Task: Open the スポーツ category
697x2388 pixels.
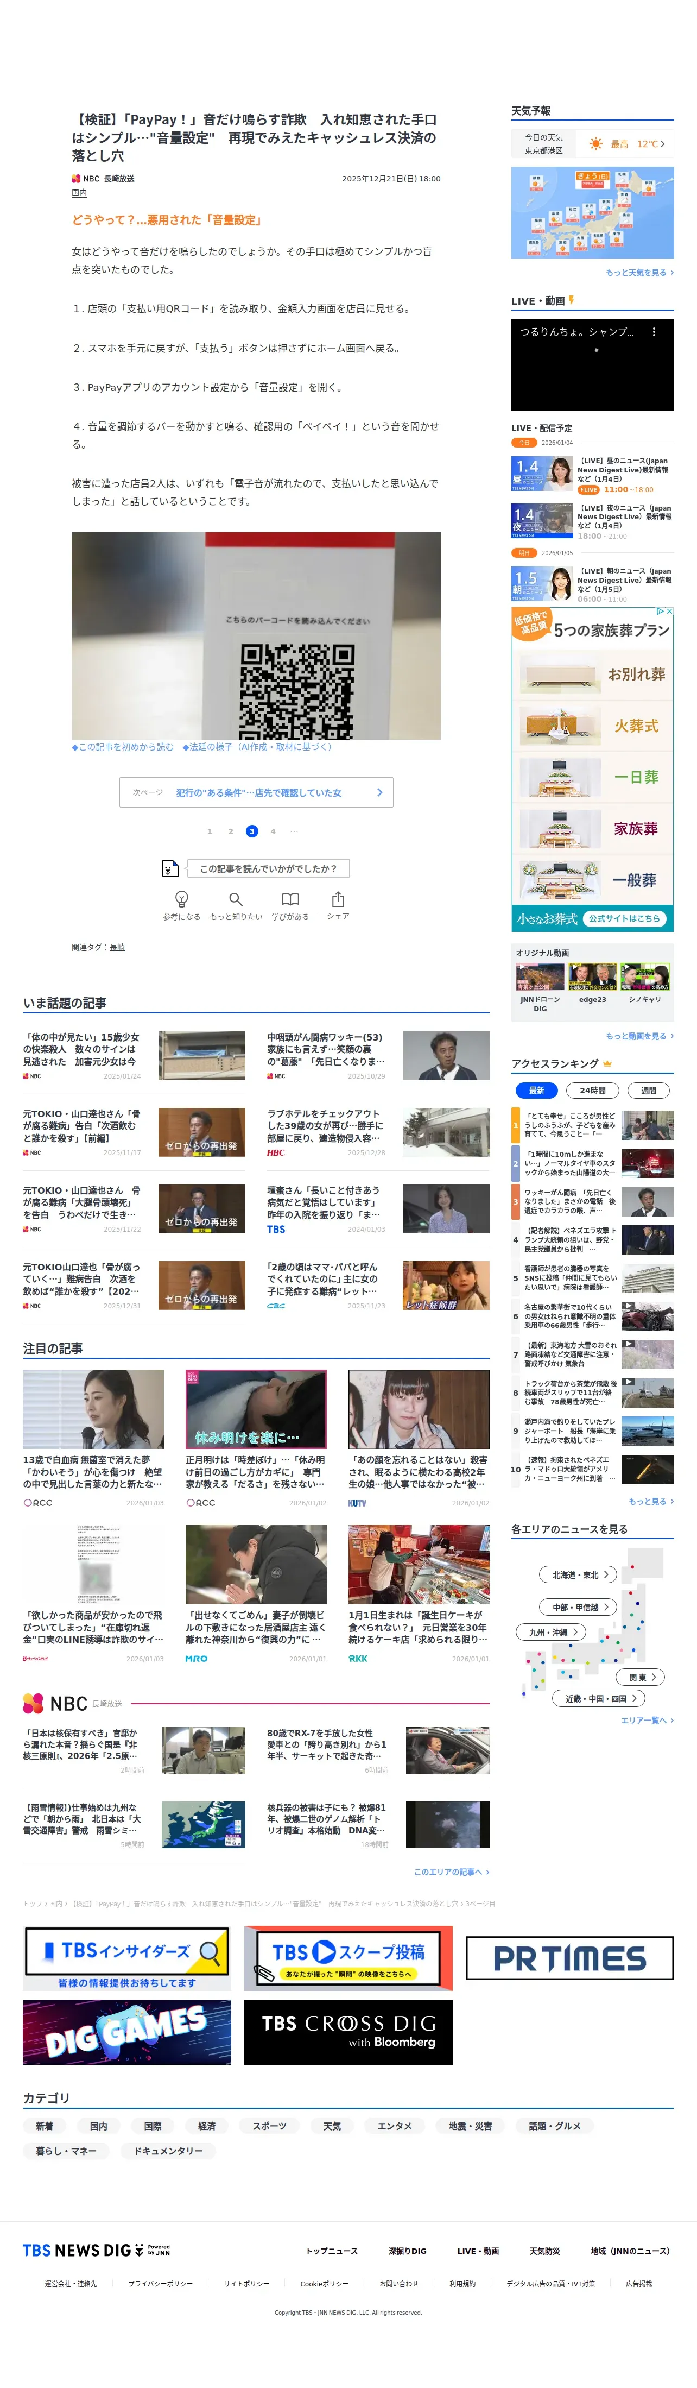Action: click(270, 2126)
